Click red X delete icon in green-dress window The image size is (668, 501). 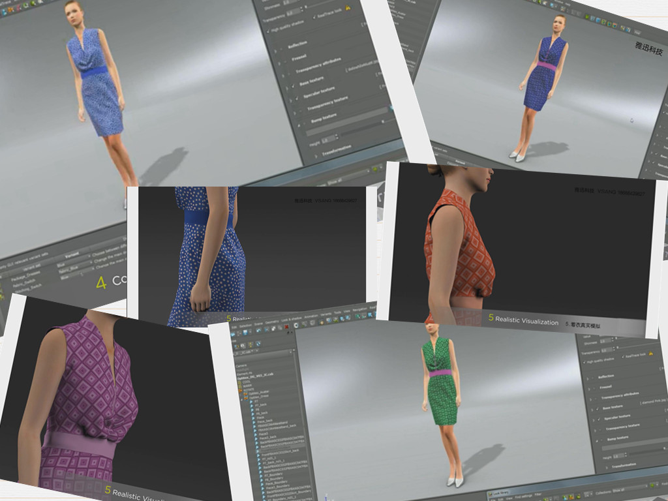click(286, 327)
